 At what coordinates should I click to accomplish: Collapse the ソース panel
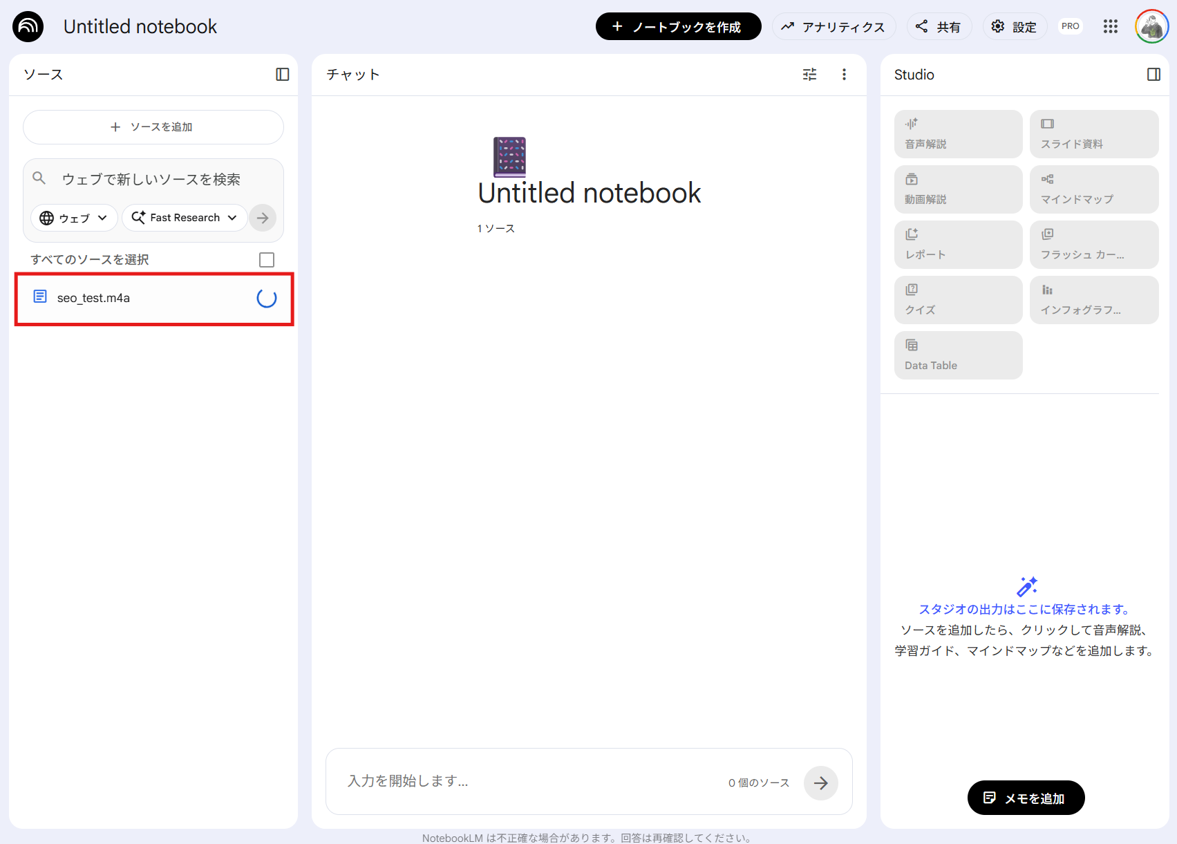pos(282,74)
